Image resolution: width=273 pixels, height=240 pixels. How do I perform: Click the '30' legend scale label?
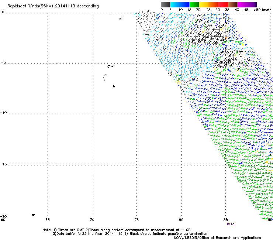(218, 10)
